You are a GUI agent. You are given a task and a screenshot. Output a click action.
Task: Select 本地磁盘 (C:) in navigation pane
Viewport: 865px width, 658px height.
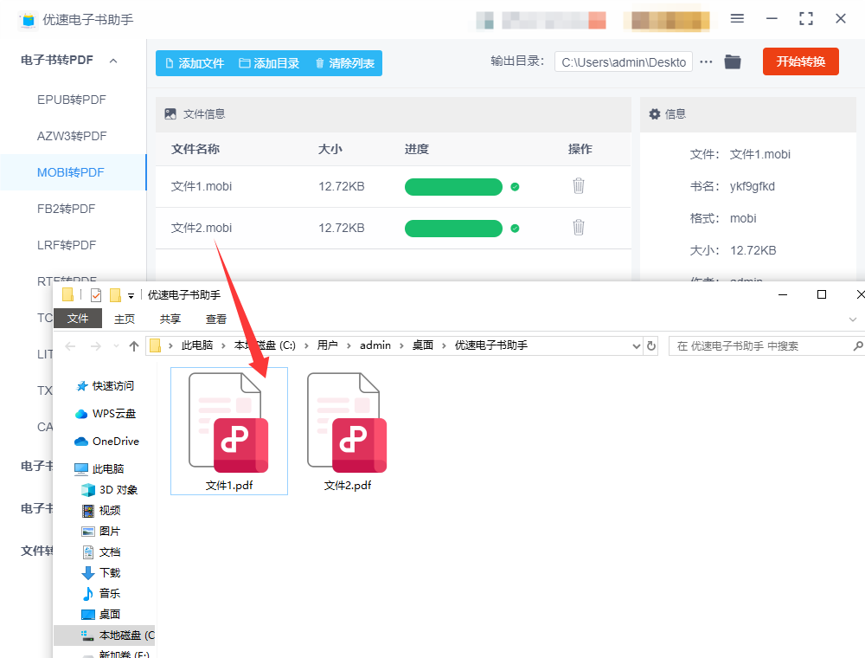(x=105, y=635)
